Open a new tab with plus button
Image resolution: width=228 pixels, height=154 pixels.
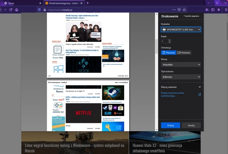[x=87, y=3]
